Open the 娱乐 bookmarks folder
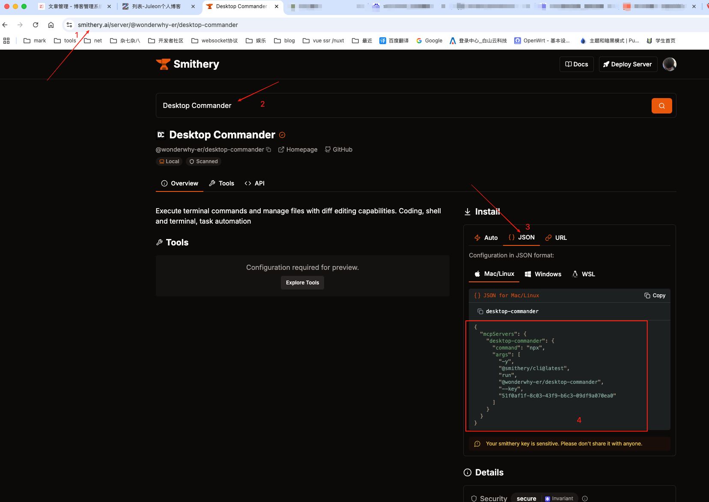The image size is (709, 502). pos(256,41)
